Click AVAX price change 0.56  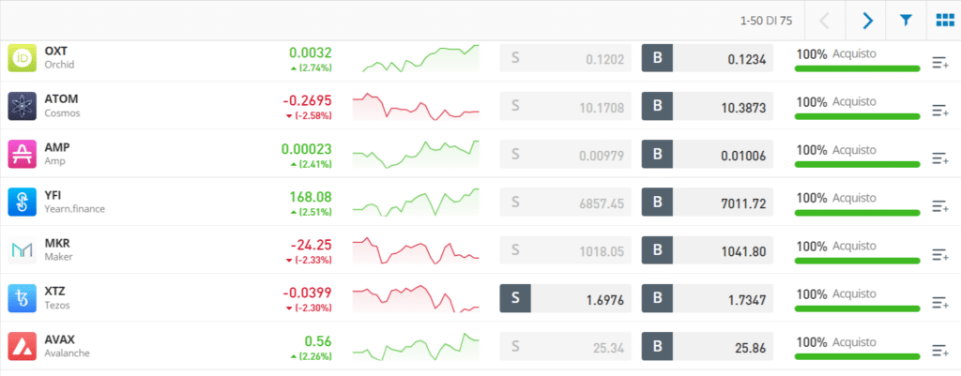(319, 341)
